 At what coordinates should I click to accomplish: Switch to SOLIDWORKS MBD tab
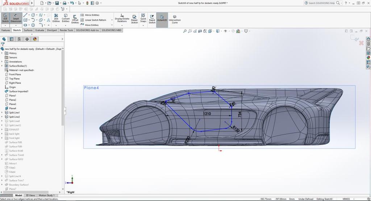point(112,30)
